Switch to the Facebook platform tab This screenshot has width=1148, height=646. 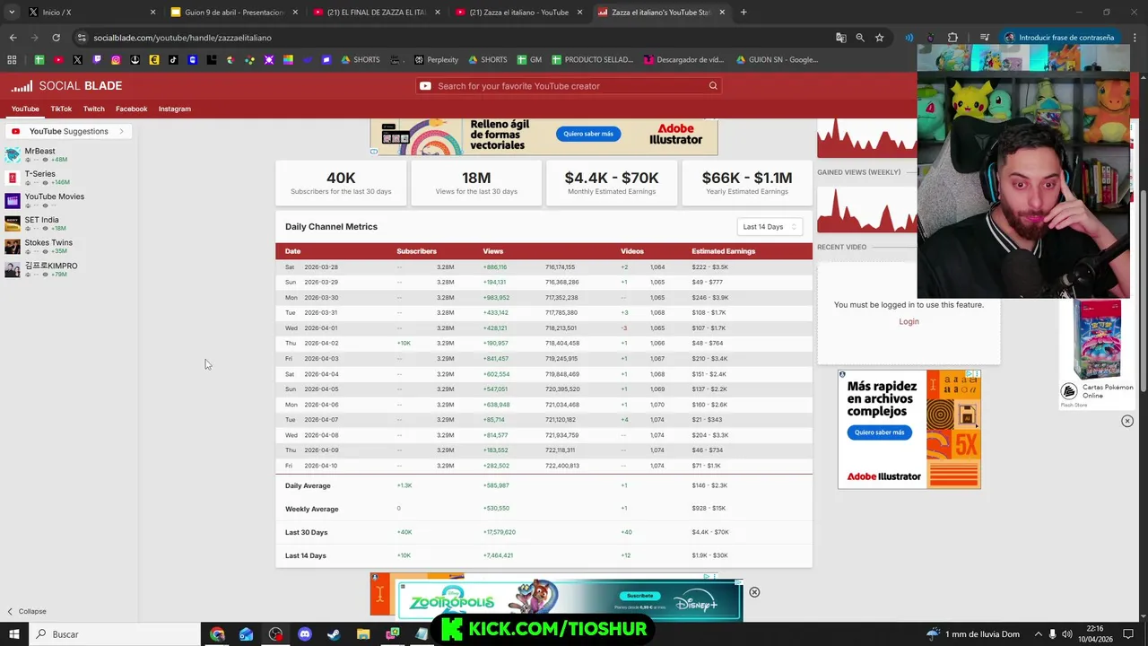pos(131,109)
